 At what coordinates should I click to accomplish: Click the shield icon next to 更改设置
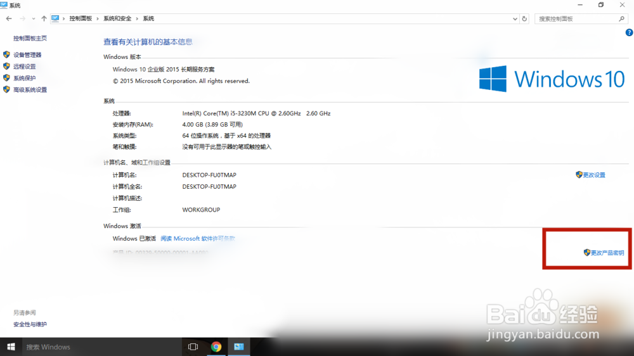click(579, 175)
